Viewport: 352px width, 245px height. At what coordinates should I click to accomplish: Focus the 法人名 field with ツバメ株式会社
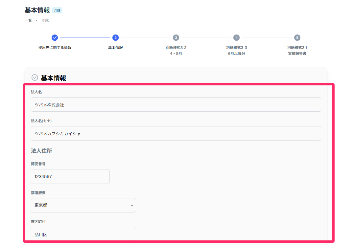click(176, 104)
